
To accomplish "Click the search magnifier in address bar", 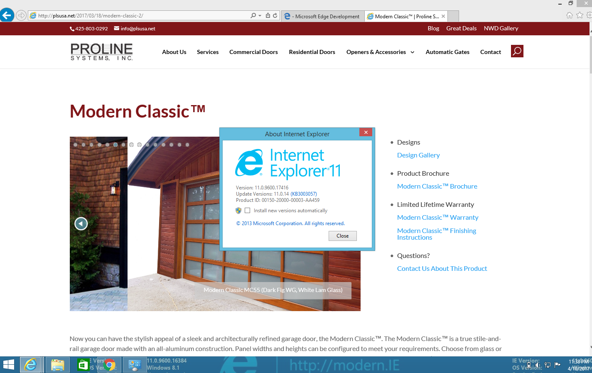I will tap(253, 15).
